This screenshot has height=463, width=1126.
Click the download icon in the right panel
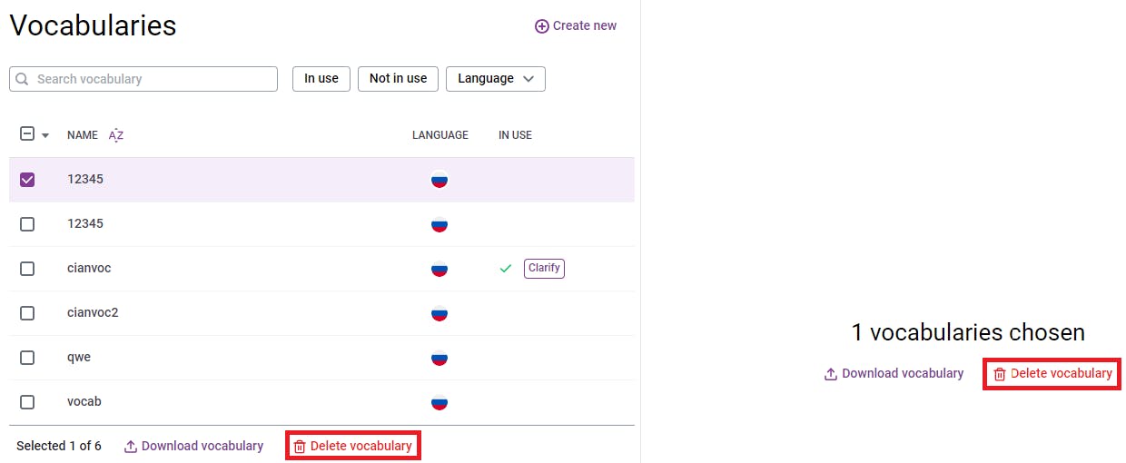[830, 374]
